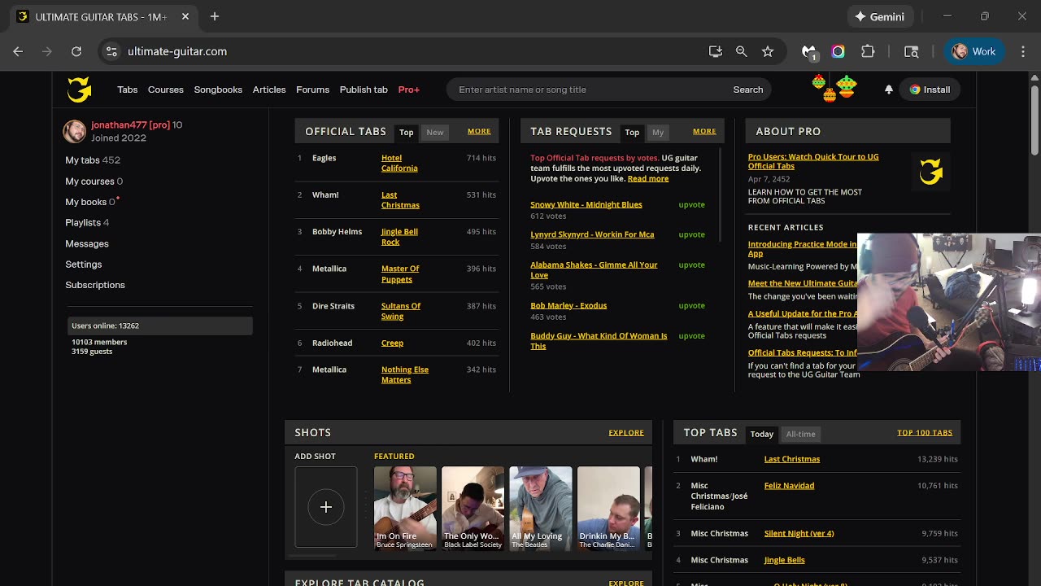This screenshot has height=586, width=1041.
Task: Upvote Snowy White - Midnight Blues request
Action: (x=691, y=205)
